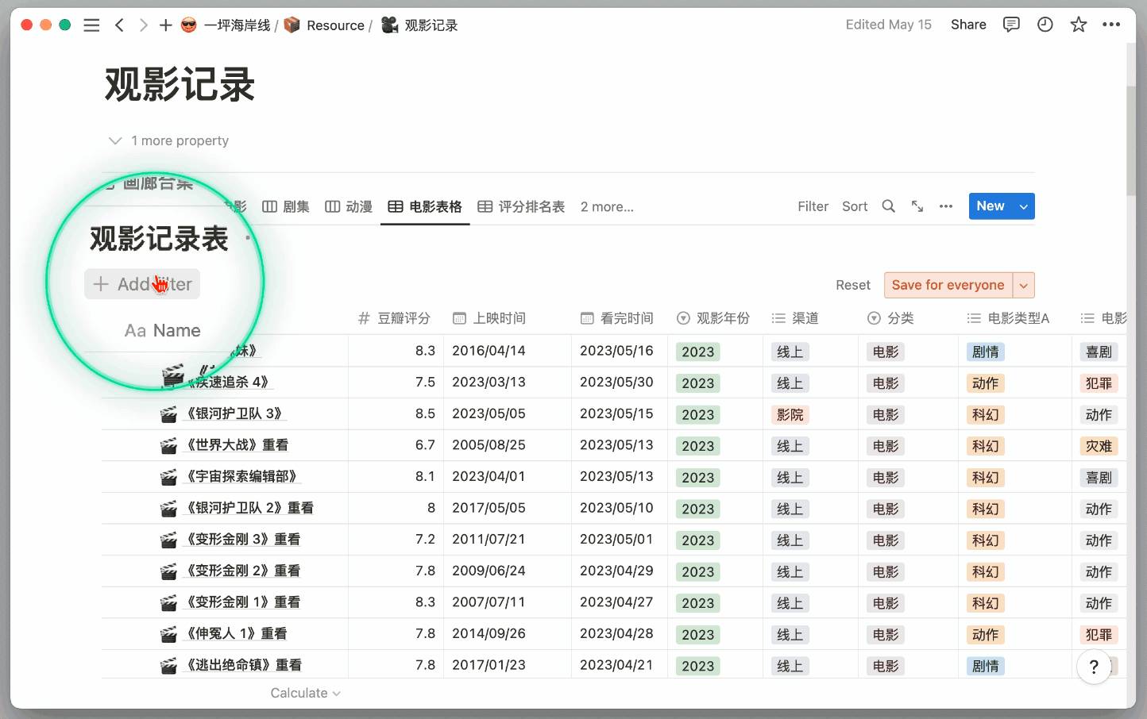Open the Filter option
This screenshot has height=719, width=1147.
pos(813,206)
